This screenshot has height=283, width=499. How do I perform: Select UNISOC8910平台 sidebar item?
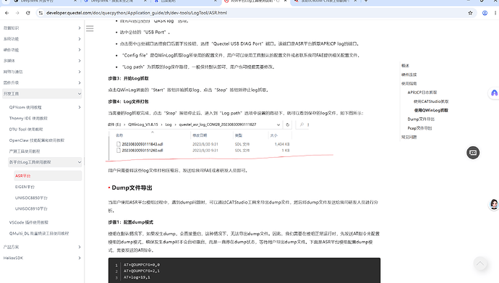31,208
